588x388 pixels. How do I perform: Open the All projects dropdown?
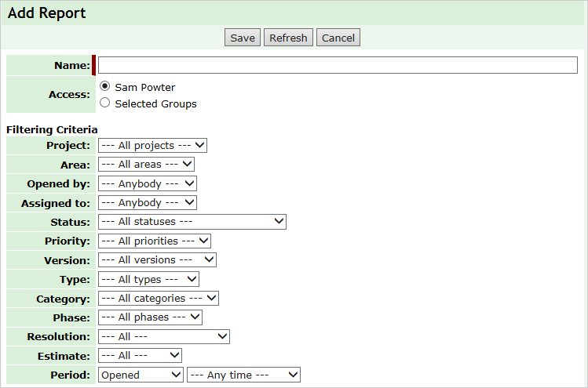click(x=152, y=145)
